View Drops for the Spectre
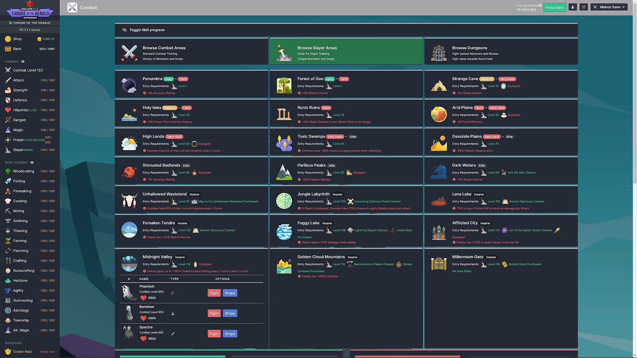This screenshot has height=358, width=637. pyautogui.click(x=230, y=334)
